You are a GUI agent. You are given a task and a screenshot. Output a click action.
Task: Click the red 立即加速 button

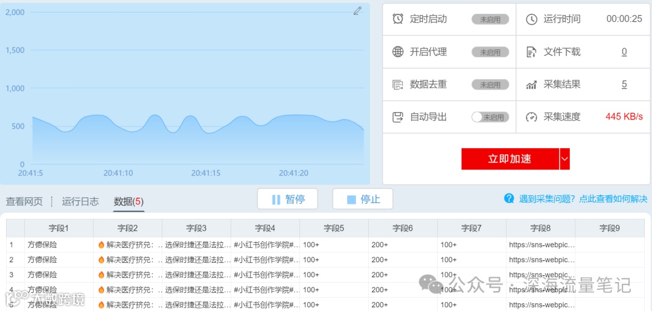pos(510,159)
